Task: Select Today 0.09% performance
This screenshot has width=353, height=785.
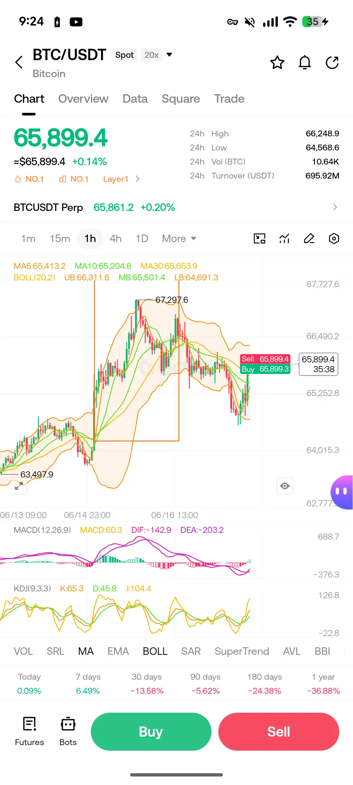Action: pos(29,684)
